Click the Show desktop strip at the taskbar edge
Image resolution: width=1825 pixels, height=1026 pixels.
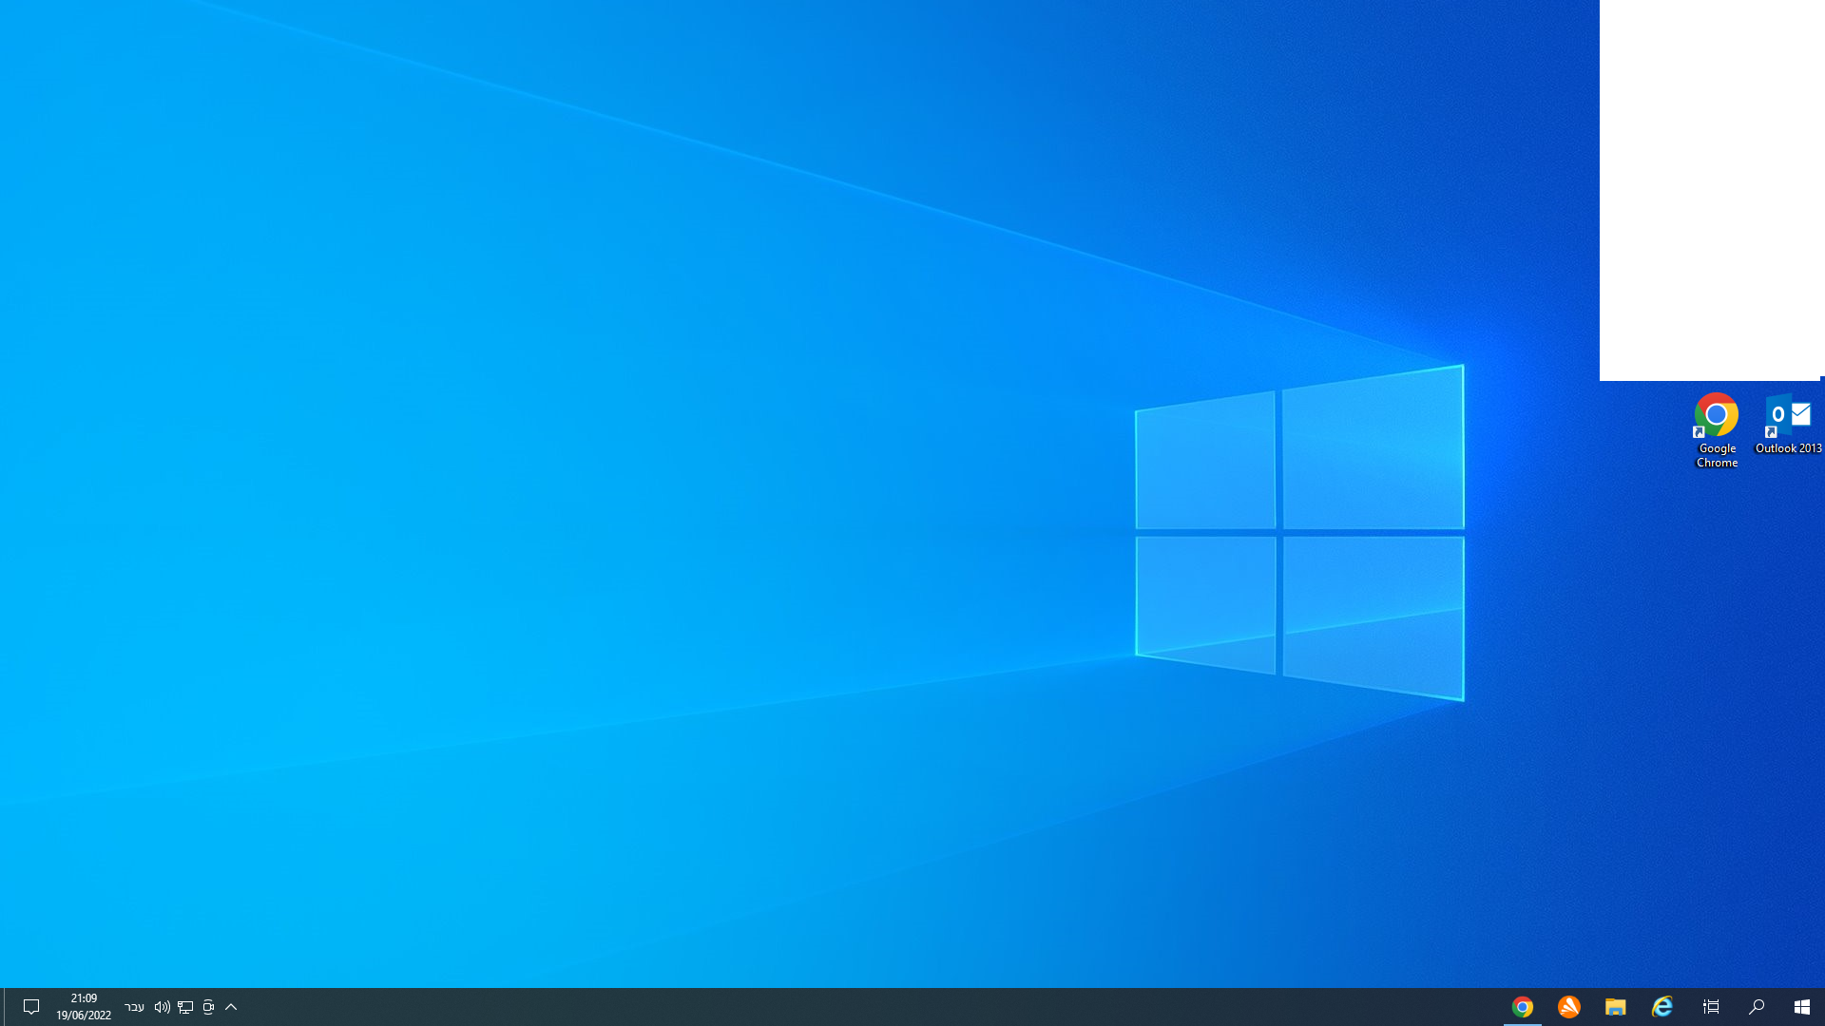tap(2, 1007)
